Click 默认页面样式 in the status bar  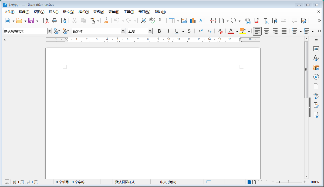[125, 182]
